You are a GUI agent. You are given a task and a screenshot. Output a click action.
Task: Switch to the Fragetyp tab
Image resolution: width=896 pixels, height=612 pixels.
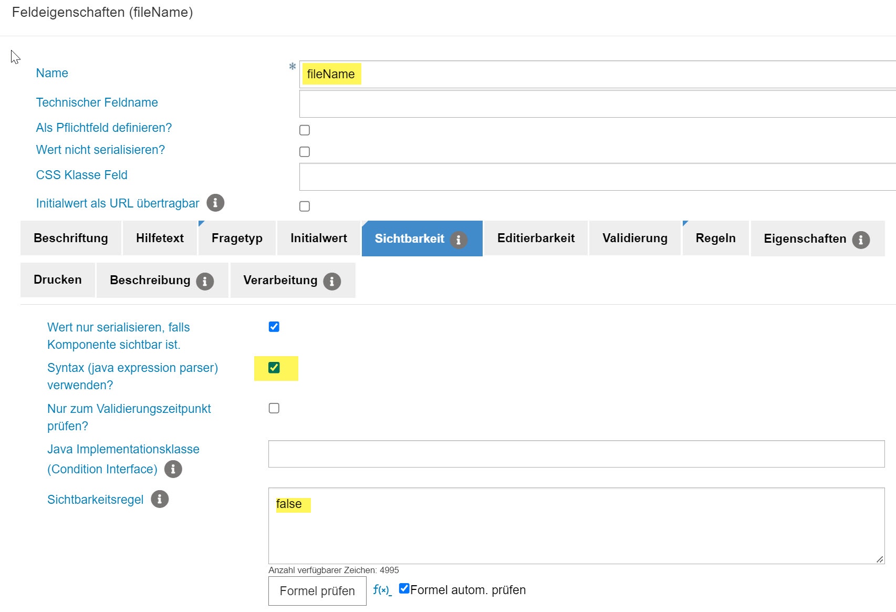[237, 238]
